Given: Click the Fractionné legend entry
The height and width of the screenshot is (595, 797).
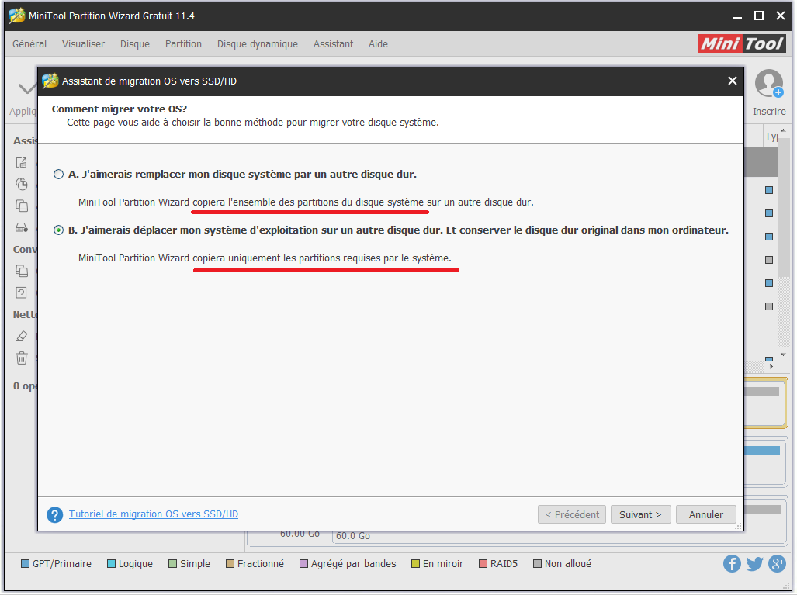Looking at the screenshot, I should [x=255, y=563].
